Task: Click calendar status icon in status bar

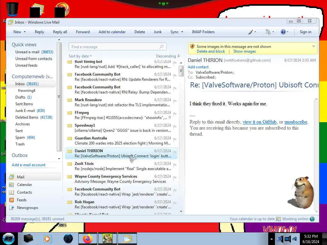Action: pyautogui.click(x=278, y=219)
